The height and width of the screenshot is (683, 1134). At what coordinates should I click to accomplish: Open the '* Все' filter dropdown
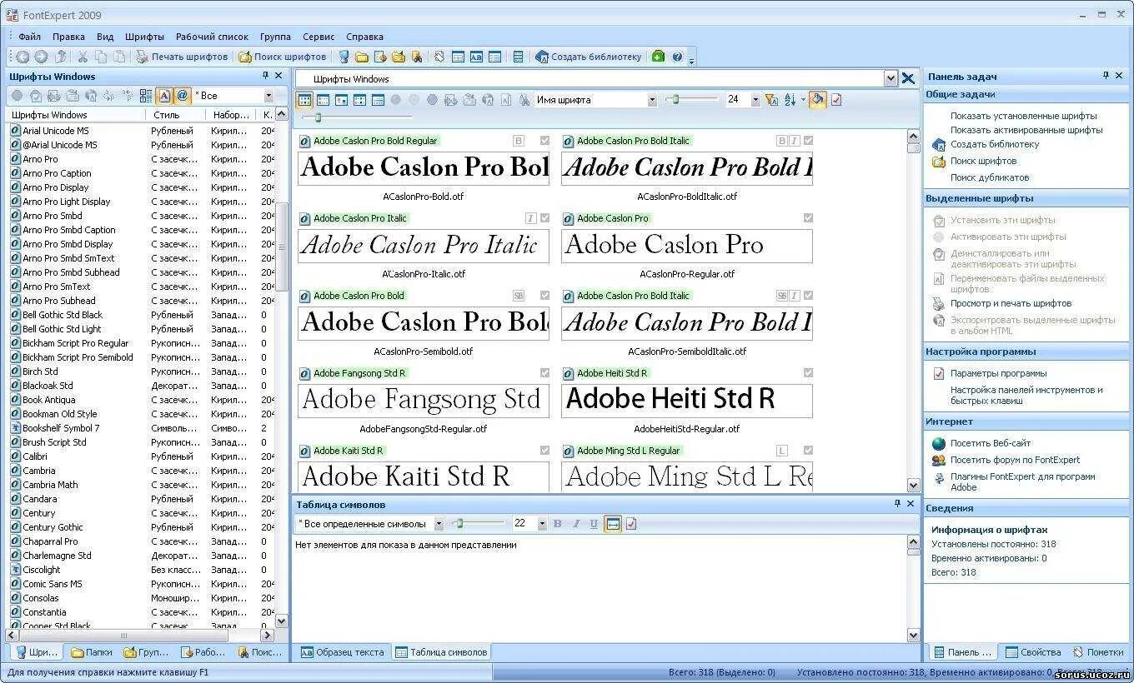[x=268, y=96]
